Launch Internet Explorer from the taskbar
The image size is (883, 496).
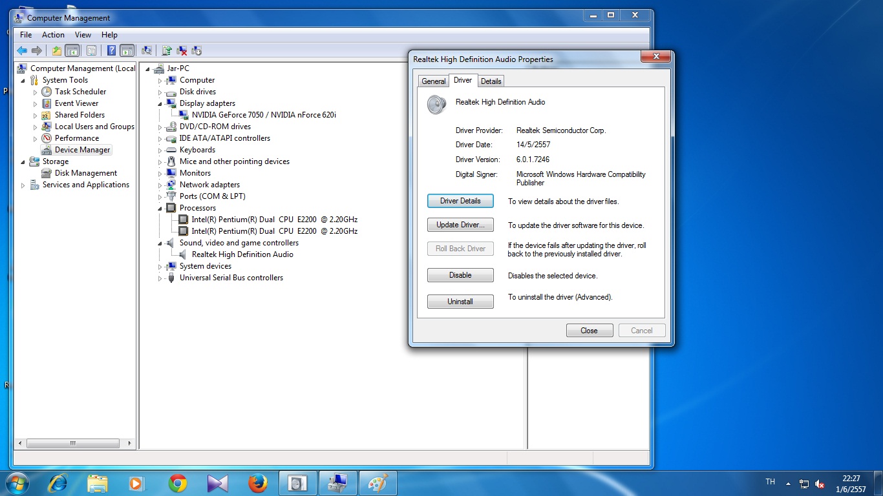58,483
